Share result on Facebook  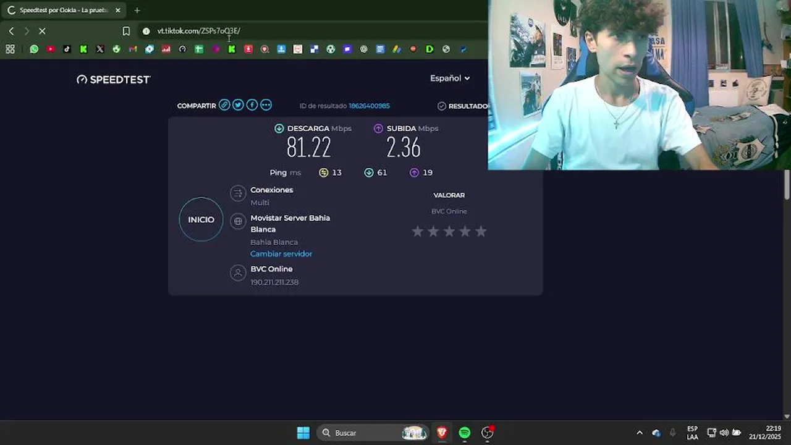252,105
